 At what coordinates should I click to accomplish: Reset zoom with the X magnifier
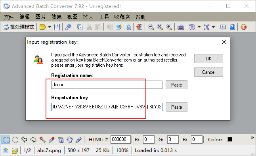click(160, 27)
